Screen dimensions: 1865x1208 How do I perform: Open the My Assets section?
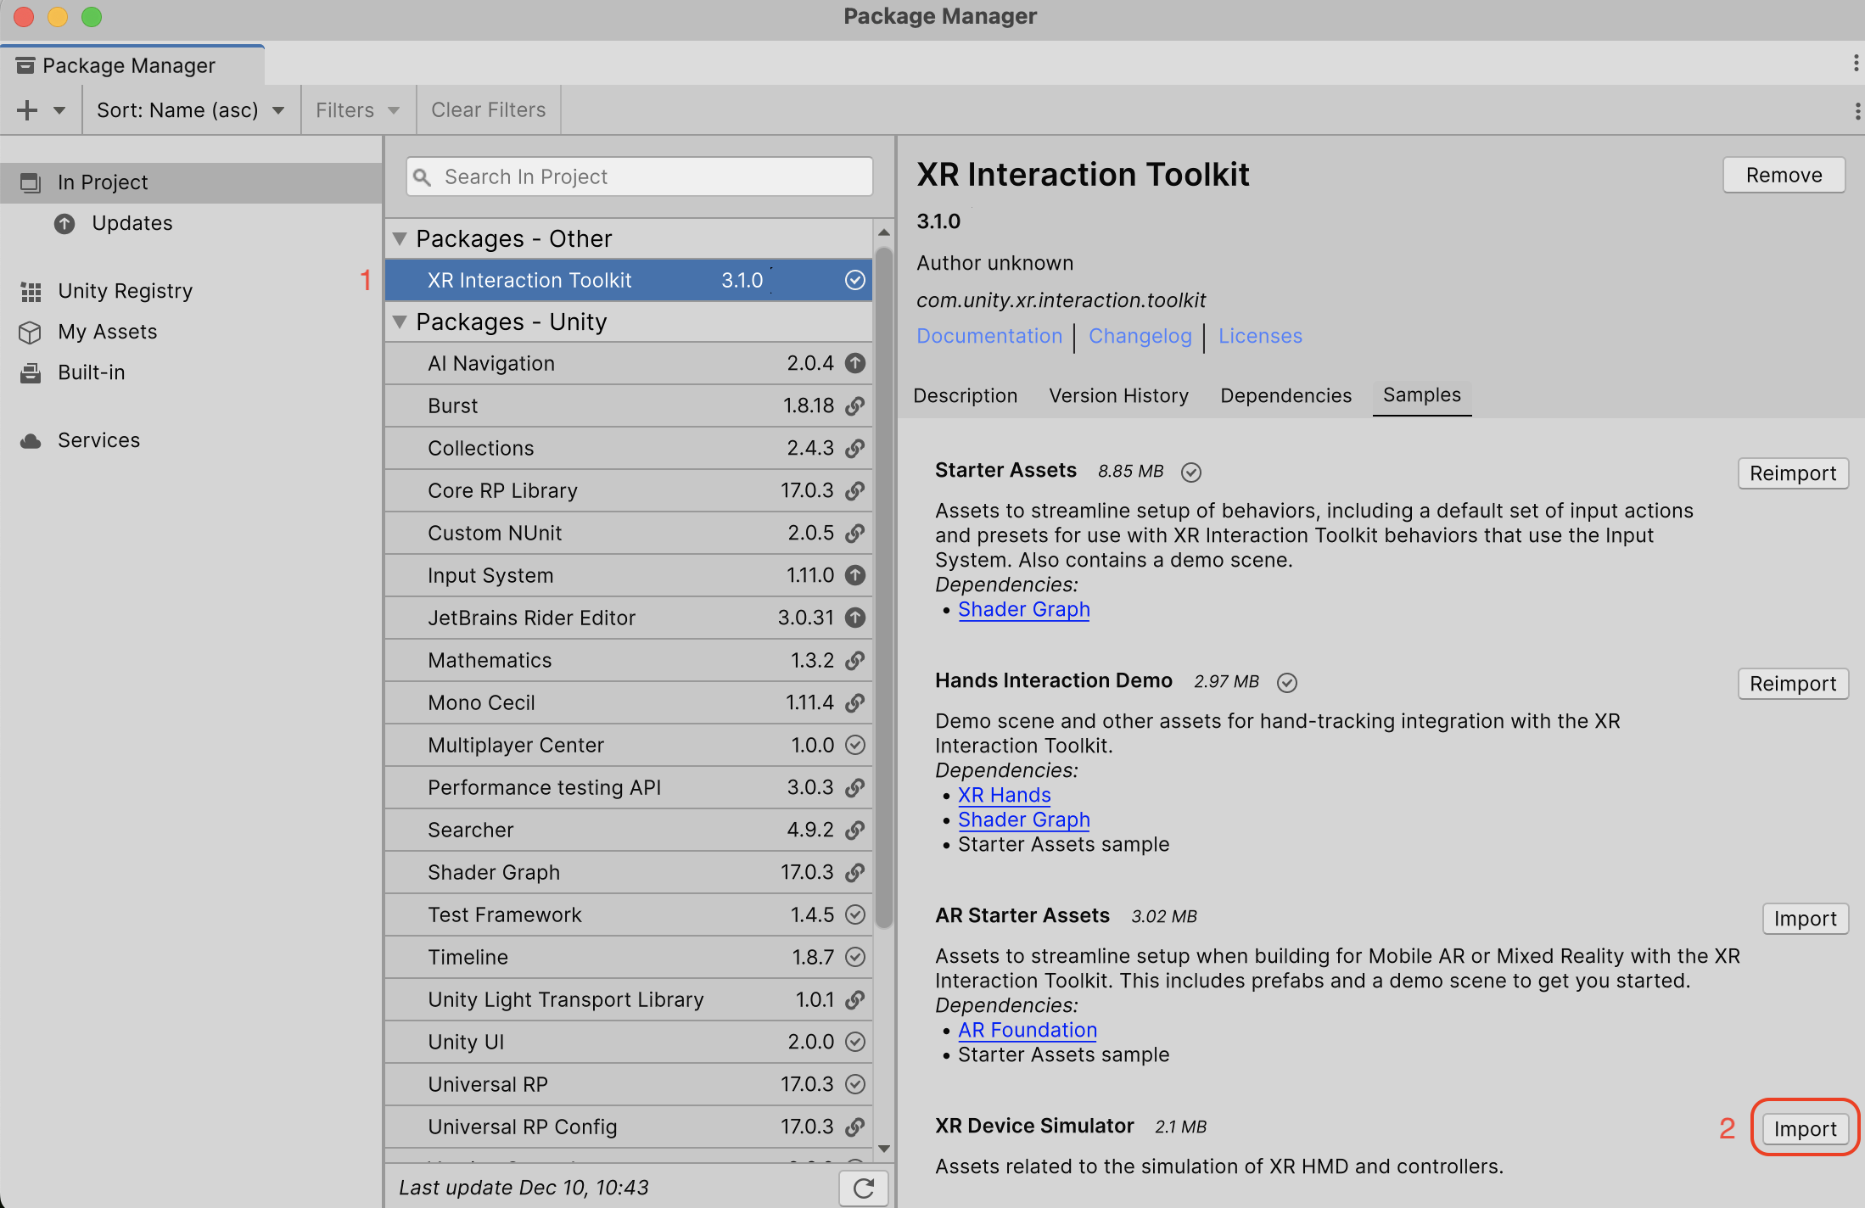tap(107, 332)
